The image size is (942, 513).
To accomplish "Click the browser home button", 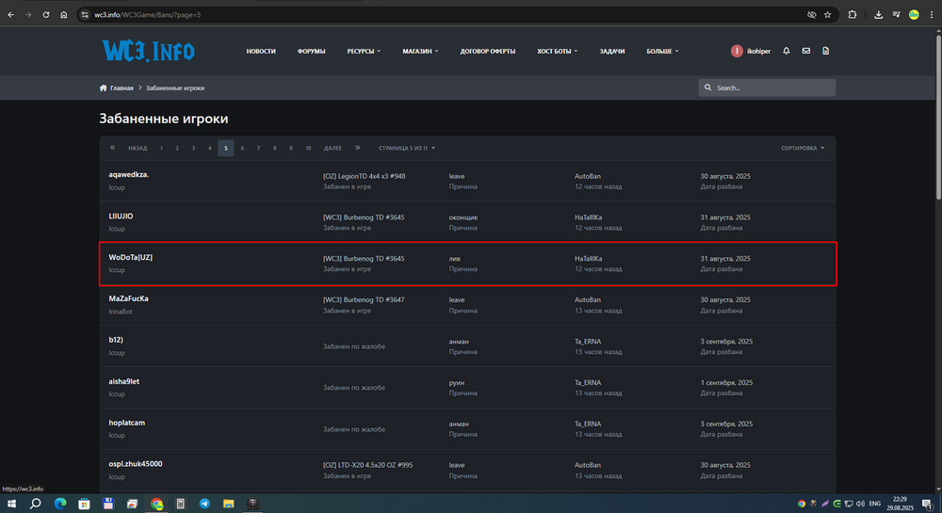I will (64, 14).
